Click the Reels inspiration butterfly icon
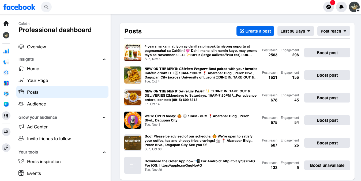361x181 pixels. click(21, 162)
